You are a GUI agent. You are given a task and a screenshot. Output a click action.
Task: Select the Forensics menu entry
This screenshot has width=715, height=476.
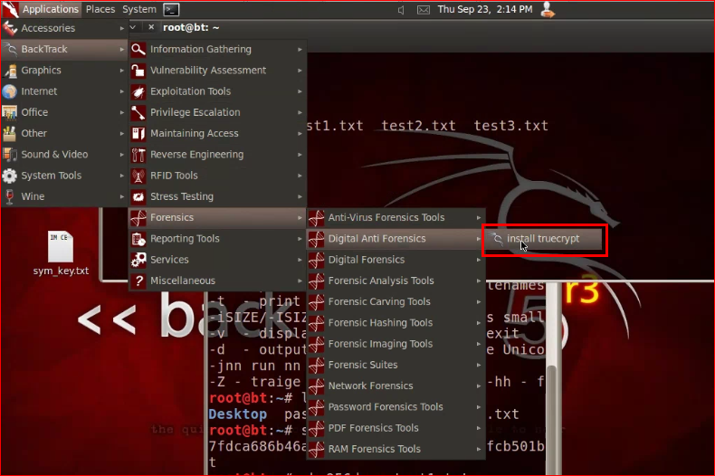[217, 217]
